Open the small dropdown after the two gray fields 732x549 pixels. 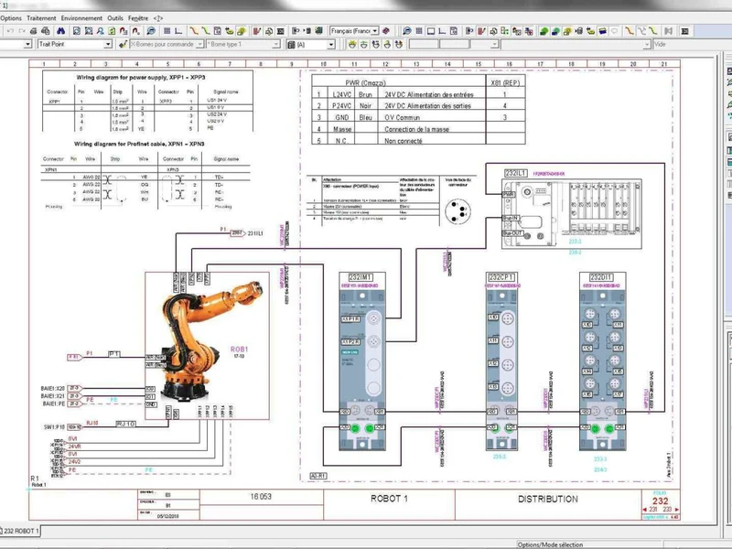click(x=494, y=44)
